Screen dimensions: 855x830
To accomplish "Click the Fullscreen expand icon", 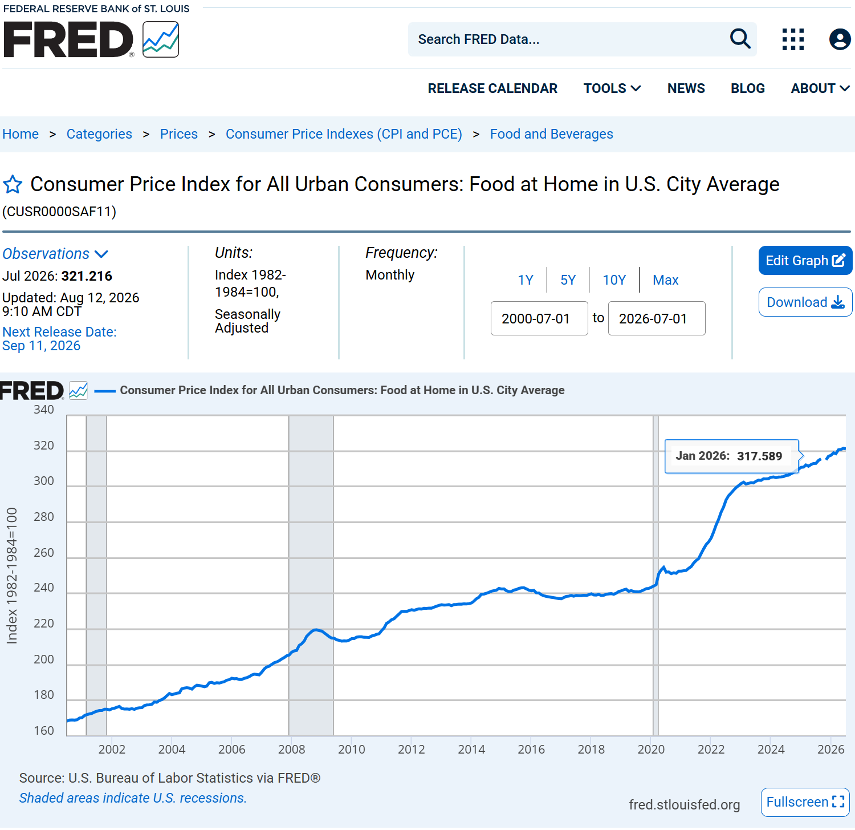I will pyautogui.click(x=838, y=801).
